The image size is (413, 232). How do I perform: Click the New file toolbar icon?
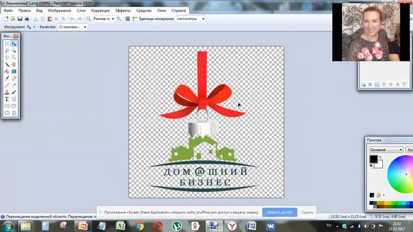(6, 19)
